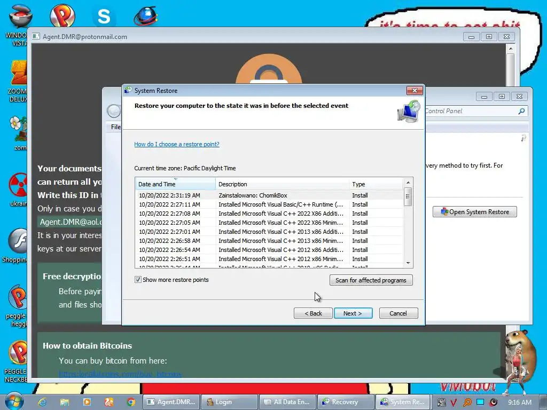
Task: Toggle Show more restore points checkbox
Action: pos(138,280)
